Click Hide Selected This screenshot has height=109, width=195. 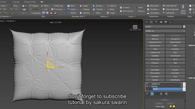coord(169,6)
